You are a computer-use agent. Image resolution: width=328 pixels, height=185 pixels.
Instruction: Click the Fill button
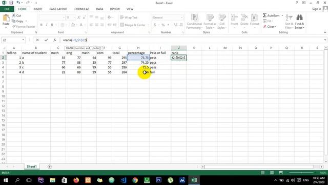click(268, 21)
